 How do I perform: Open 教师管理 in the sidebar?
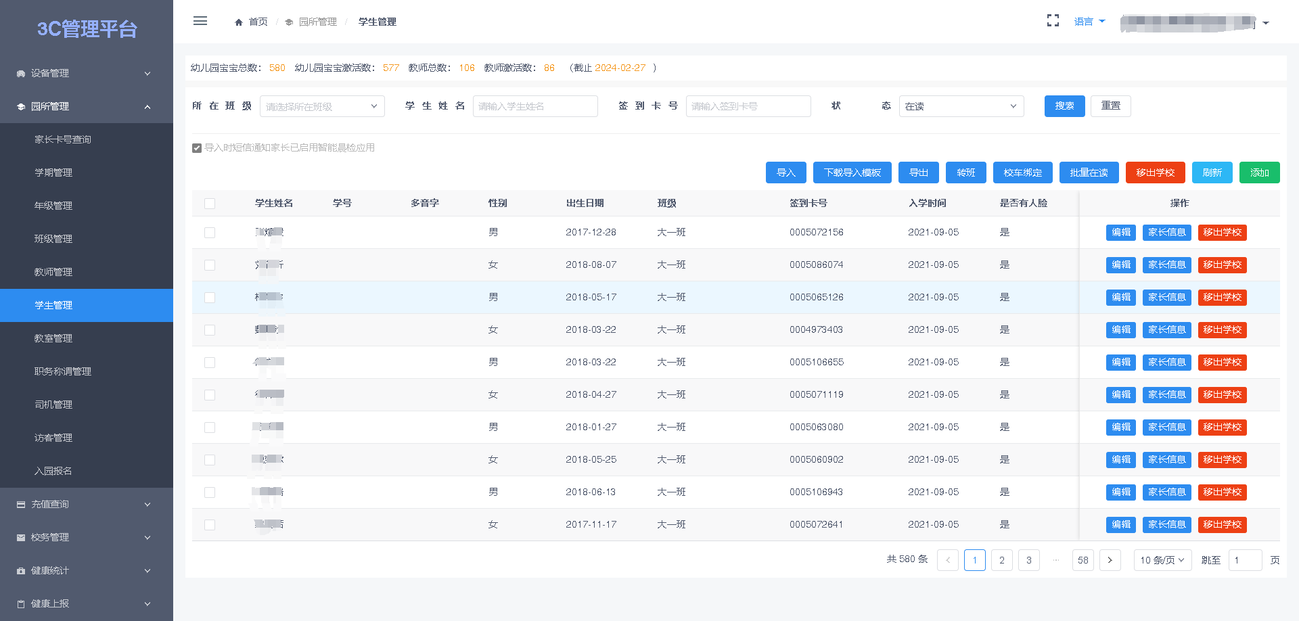coord(53,272)
